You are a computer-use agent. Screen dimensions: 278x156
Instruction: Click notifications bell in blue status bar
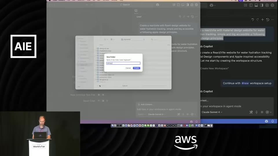[273, 121]
